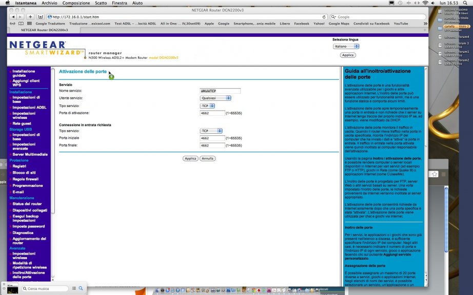Go back with Safari's back arrow
The width and height of the screenshot is (473, 295).
[x=13, y=17]
